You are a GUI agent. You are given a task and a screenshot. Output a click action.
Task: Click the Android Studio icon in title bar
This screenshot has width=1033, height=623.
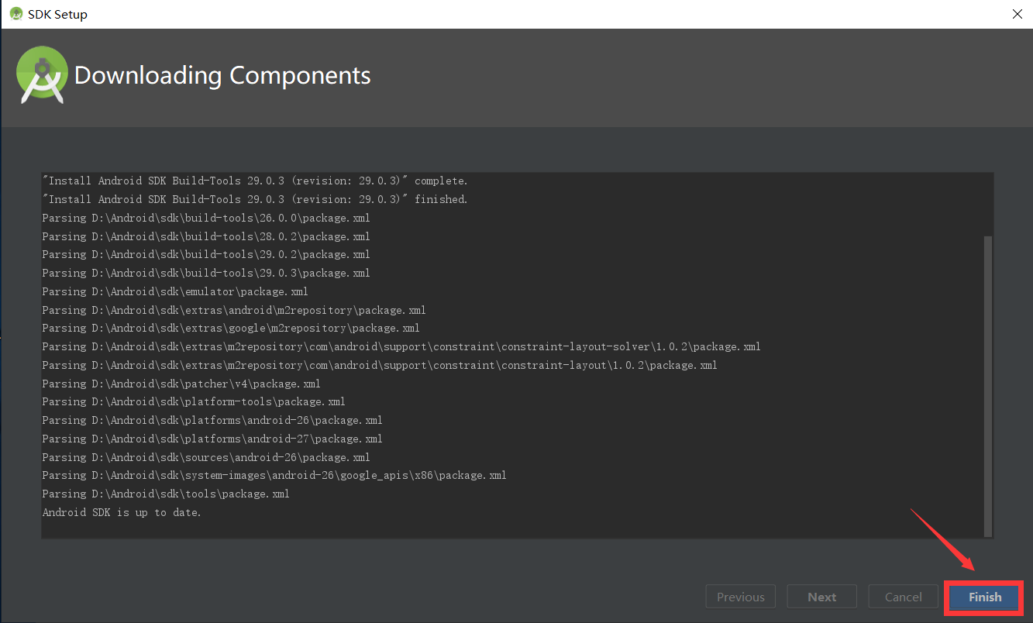(17, 13)
